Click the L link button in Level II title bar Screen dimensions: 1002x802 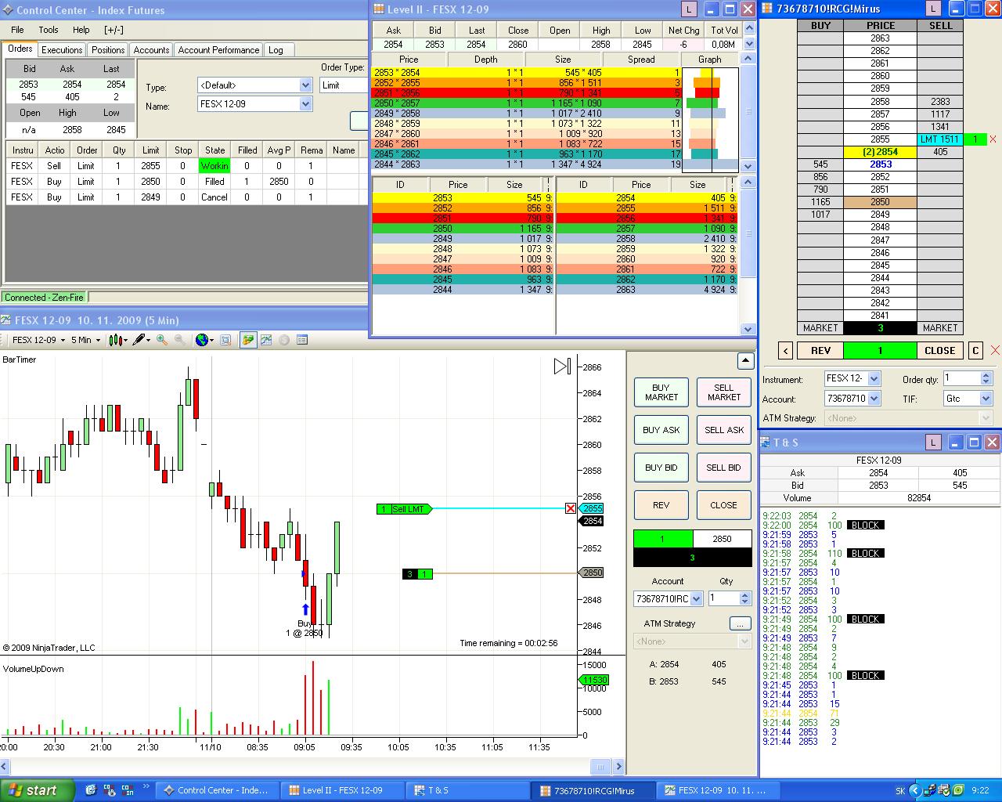(688, 9)
